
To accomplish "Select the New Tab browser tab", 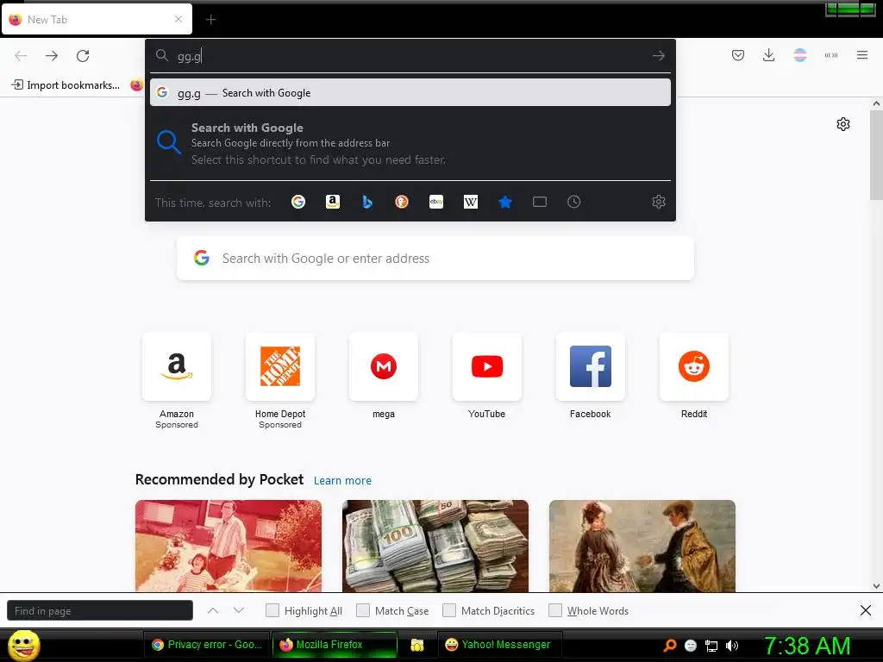I will pos(97,19).
